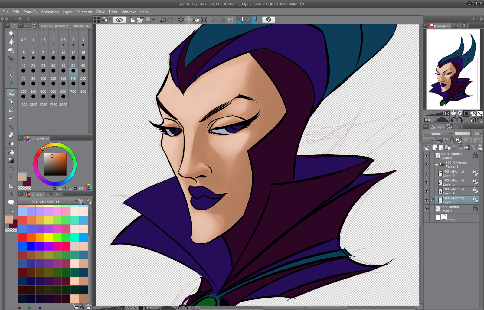Image resolution: width=484 pixels, height=310 pixels.
Task: Toggle Lock Transparent Pixels button
Action: point(459,140)
